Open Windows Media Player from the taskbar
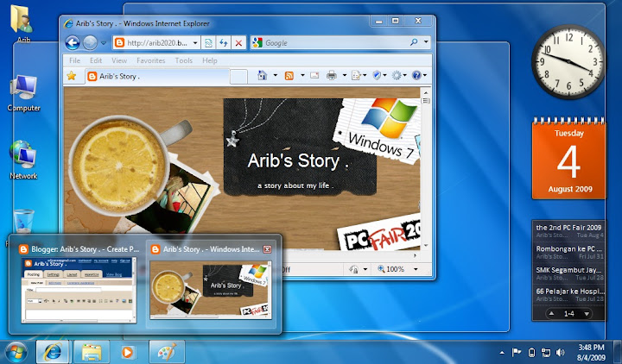The image size is (622, 364). (128, 352)
